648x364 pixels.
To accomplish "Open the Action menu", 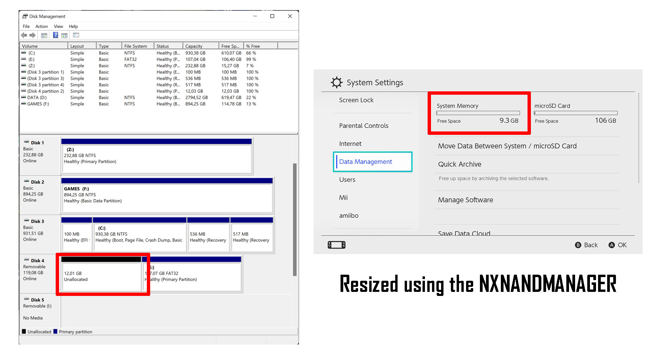I will (42, 26).
